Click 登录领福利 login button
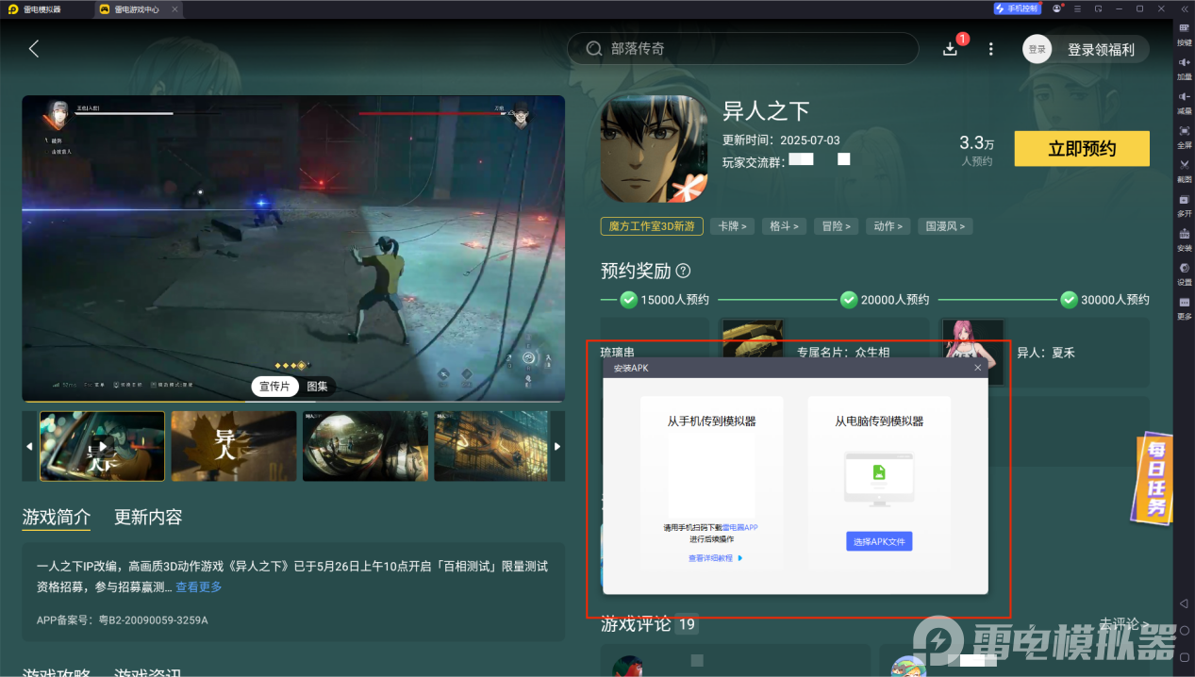 1101,50
